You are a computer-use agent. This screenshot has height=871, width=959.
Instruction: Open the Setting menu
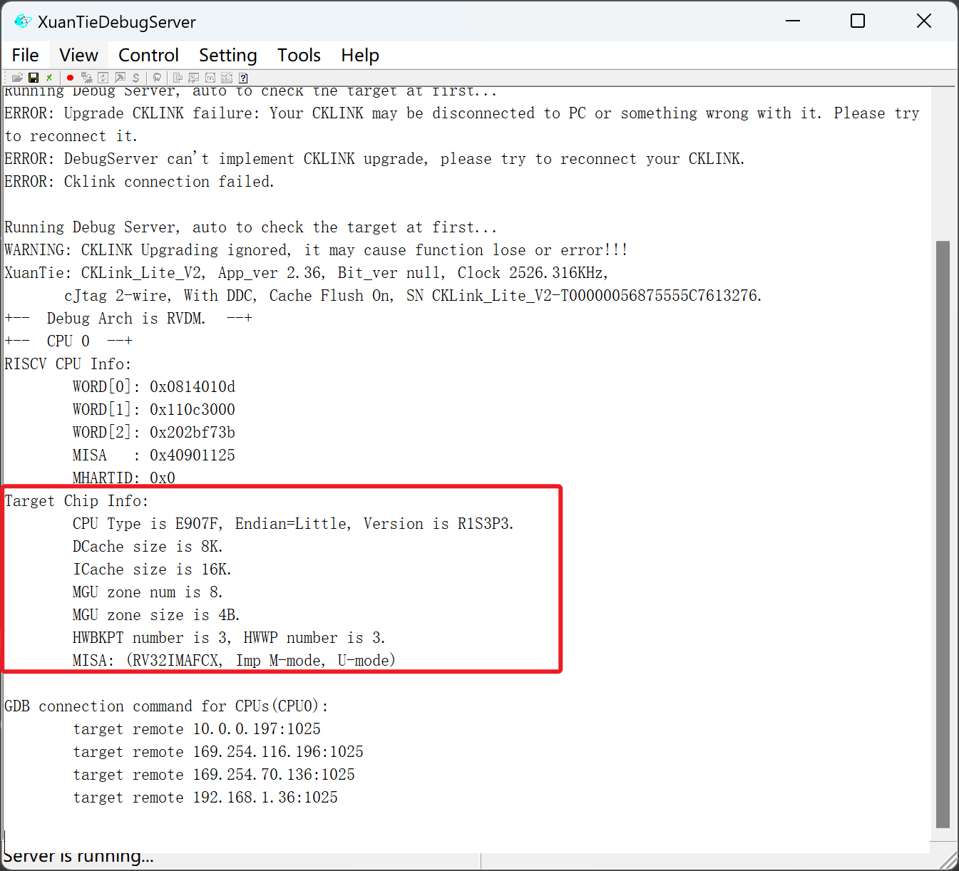coord(227,55)
